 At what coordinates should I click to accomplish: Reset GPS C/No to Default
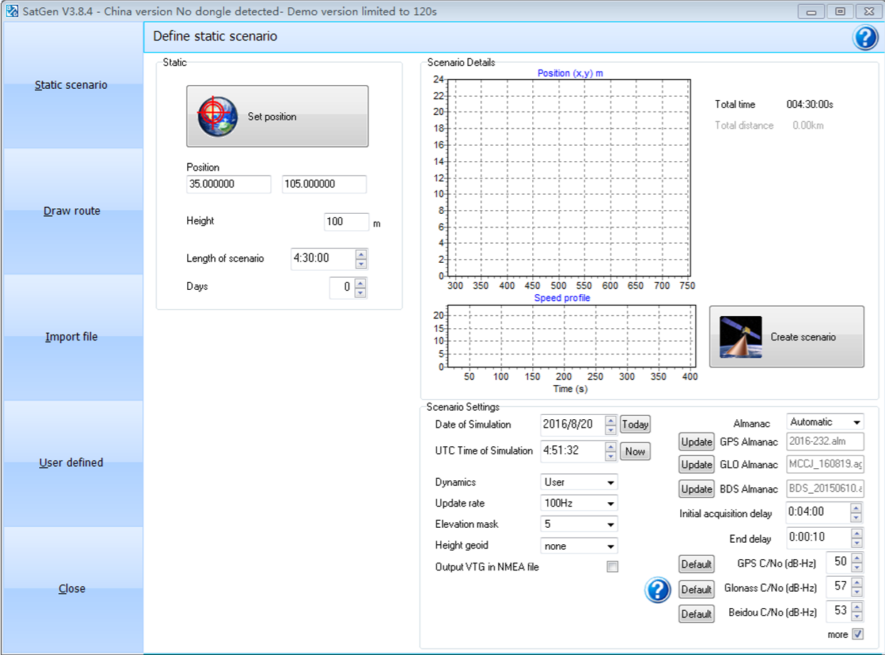pyautogui.click(x=696, y=564)
